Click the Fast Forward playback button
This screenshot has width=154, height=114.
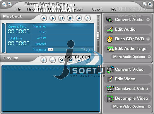[79, 18]
